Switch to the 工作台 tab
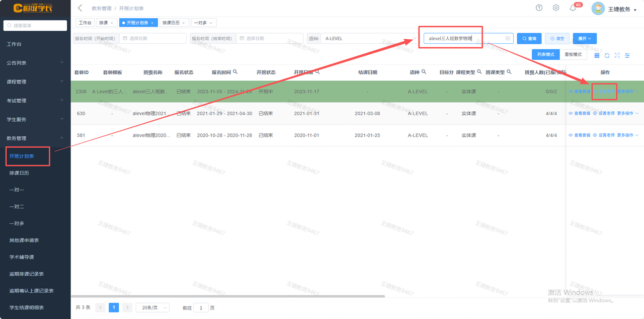Viewport: 644px width, 319px height. coord(85,23)
